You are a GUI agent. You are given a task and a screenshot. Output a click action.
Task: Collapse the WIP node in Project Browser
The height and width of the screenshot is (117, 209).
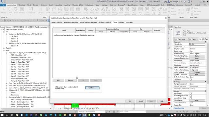pyautogui.click(x=4, y=51)
